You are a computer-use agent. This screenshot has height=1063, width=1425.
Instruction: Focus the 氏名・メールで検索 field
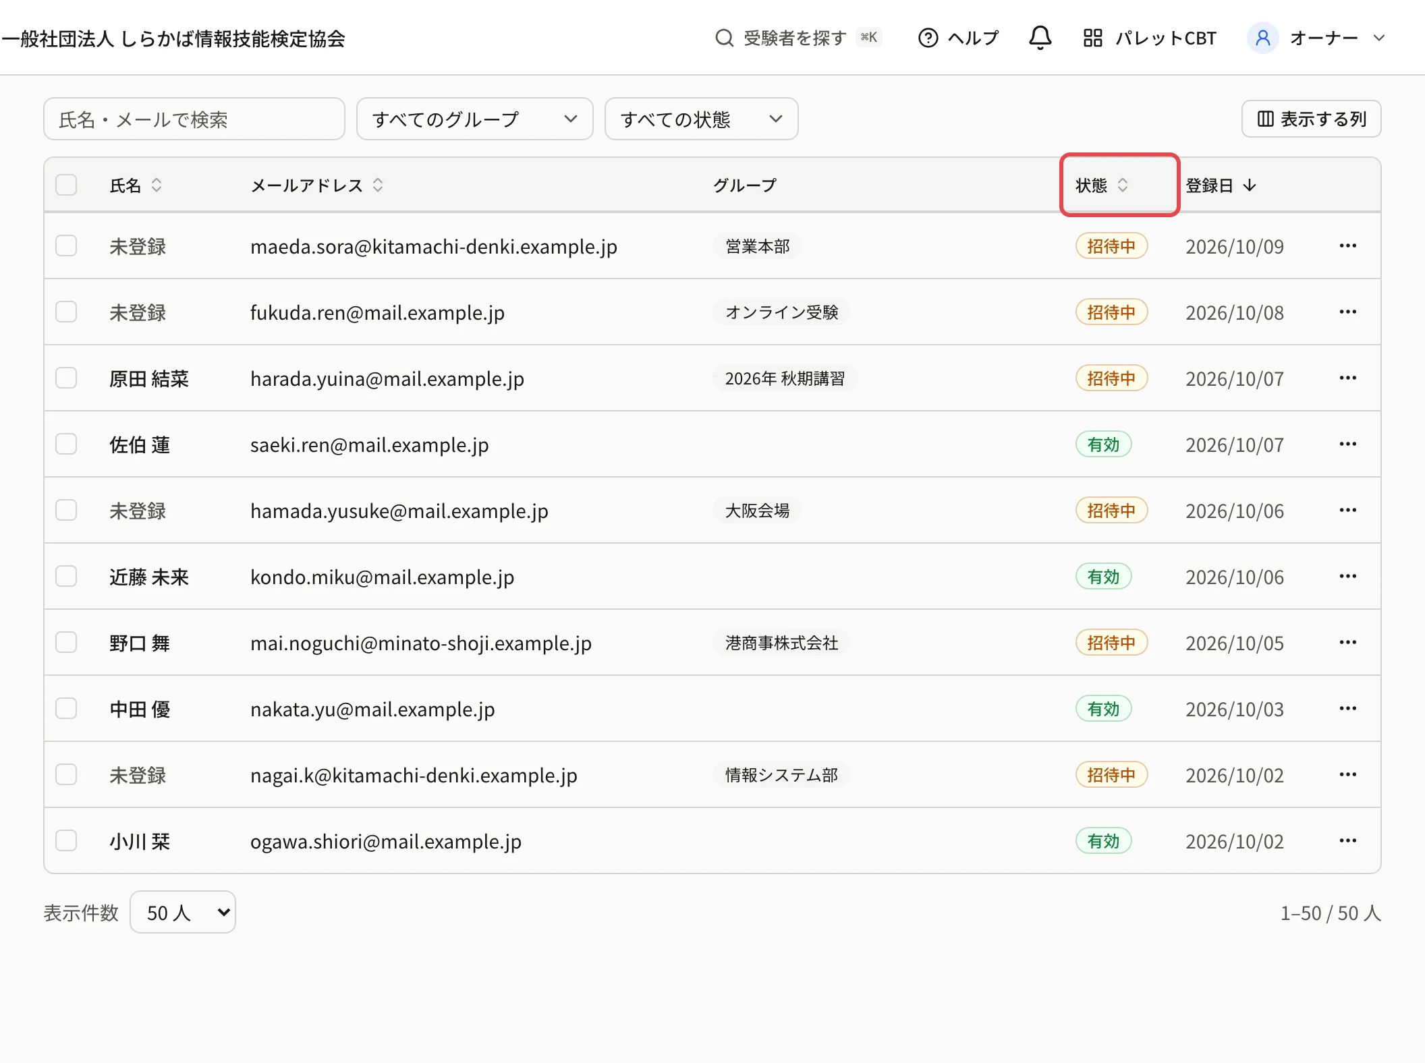194,119
